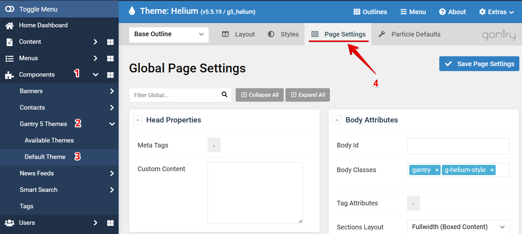Click the Helium theme droplet icon

(132, 11)
